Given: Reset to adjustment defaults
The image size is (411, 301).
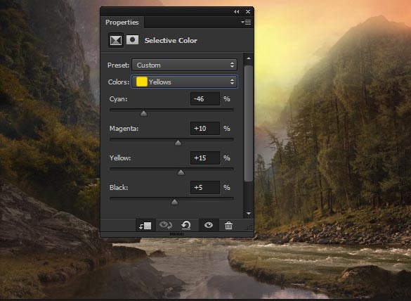Looking at the screenshot, I should point(186,225).
